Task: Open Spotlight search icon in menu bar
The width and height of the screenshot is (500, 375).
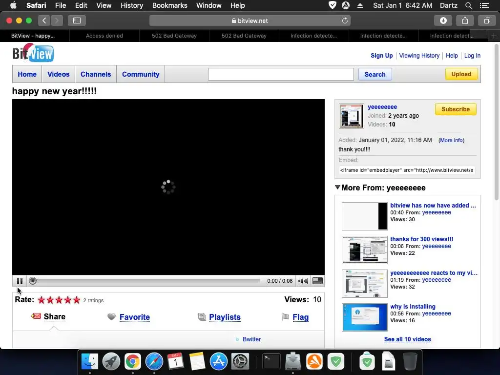Action: [468, 5]
